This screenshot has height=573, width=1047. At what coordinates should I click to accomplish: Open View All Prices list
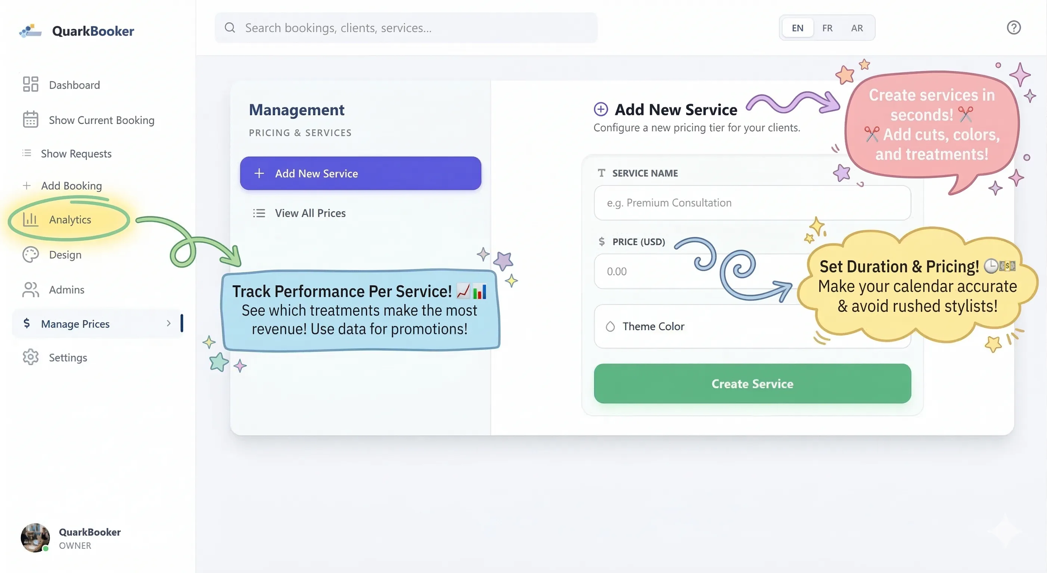310,213
